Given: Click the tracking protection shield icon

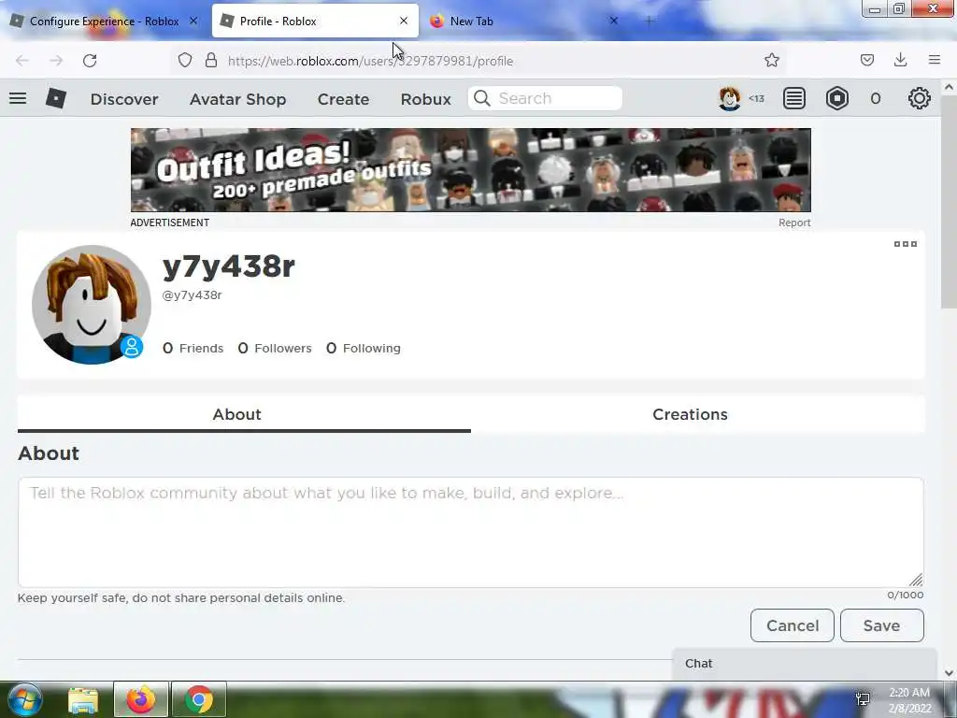Looking at the screenshot, I should click(185, 61).
